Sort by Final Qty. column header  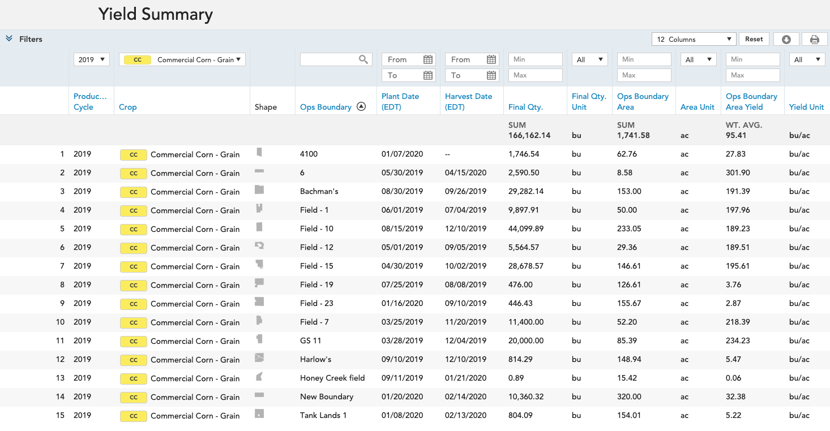point(525,107)
